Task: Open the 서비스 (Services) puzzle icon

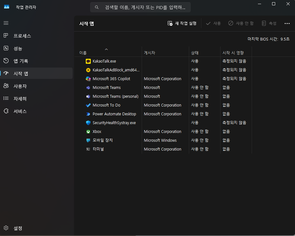Action: pyautogui.click(x=6, y=111)
